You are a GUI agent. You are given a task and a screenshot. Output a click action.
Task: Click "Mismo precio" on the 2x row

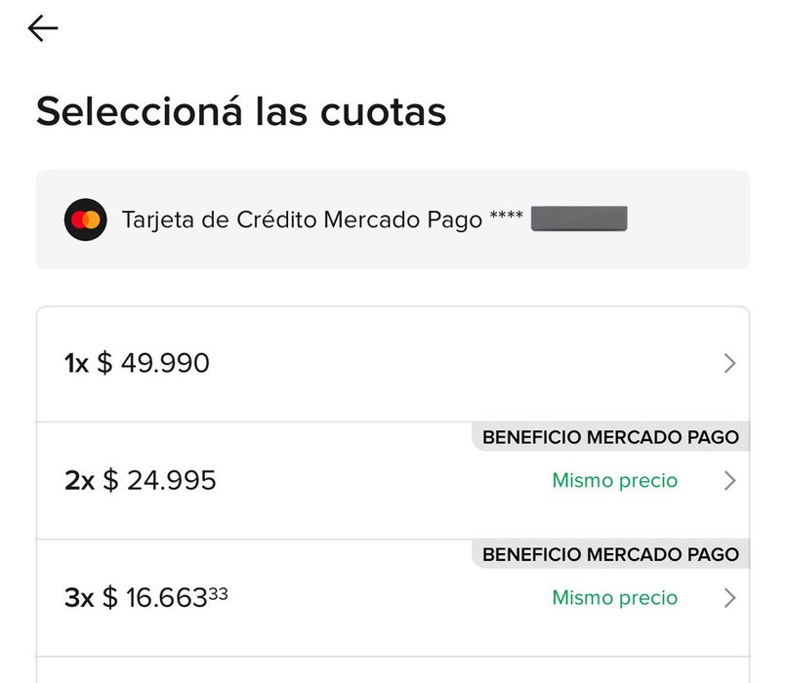(614, 481)
